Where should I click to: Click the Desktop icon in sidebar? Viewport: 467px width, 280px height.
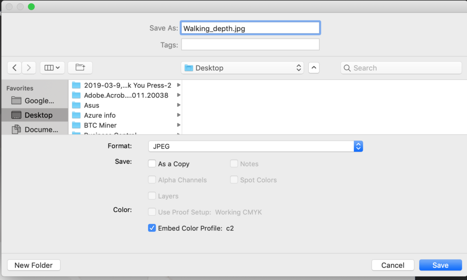[x=16, y=115]
